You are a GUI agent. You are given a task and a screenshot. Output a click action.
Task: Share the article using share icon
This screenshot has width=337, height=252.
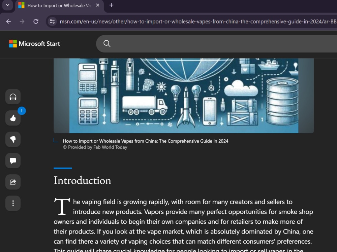click(13, 182)
